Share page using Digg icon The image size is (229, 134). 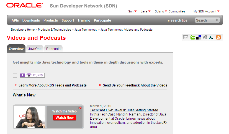[x=205, y=37]
